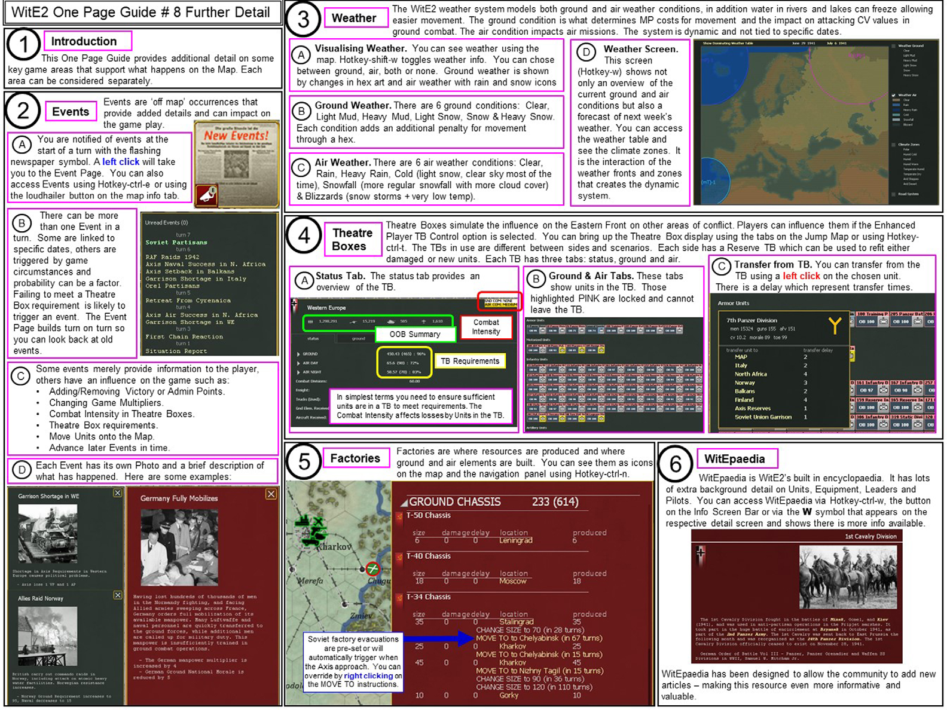Expand the AIR DAY requirements row
The height and width of the screenshot is (710, 947).
[x=298, y=363]
